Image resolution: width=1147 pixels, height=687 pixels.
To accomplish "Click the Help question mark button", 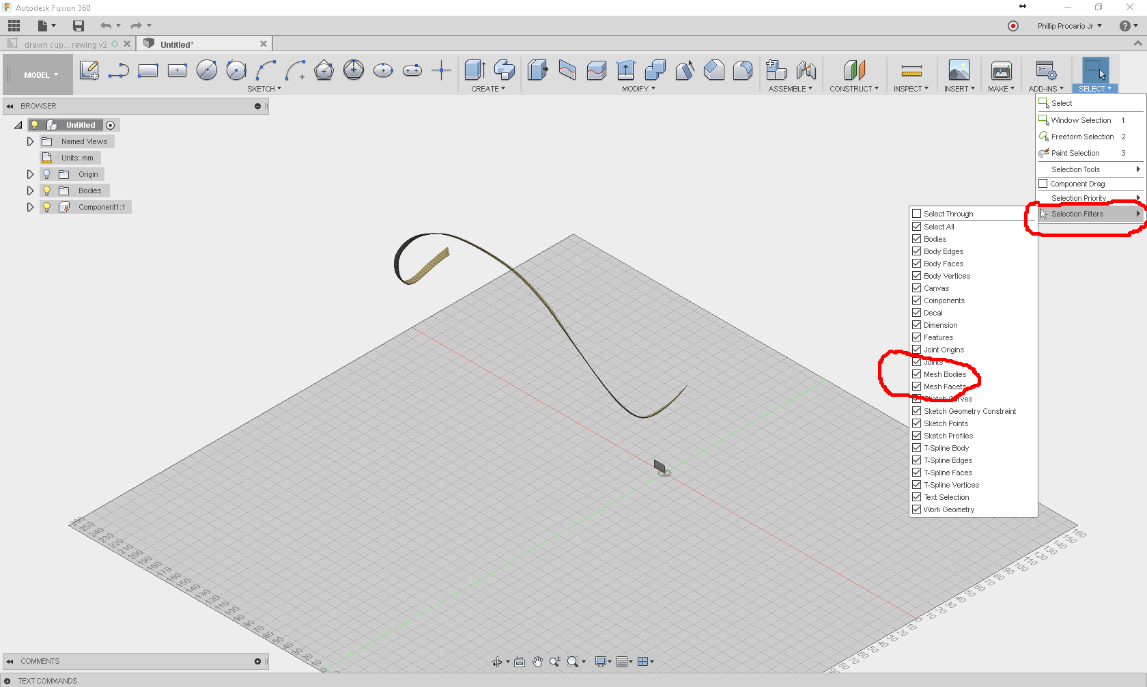I will (x=1125, y=26).
